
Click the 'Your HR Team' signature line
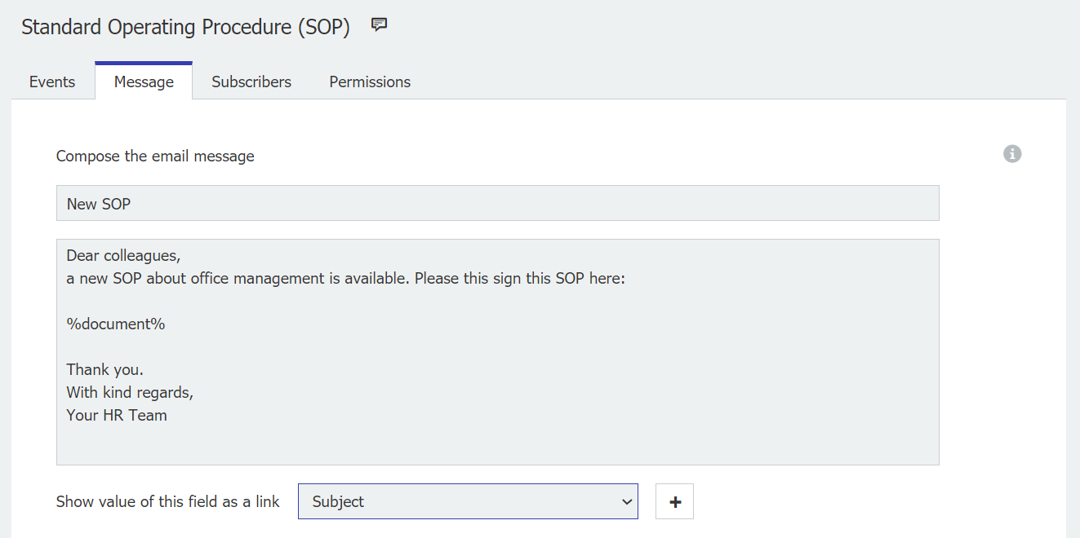coord(117,415)
